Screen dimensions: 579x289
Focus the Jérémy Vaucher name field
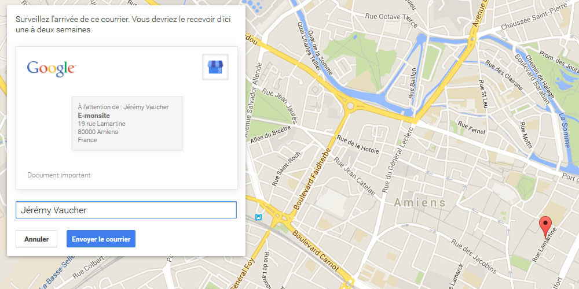tap(126, 210)
